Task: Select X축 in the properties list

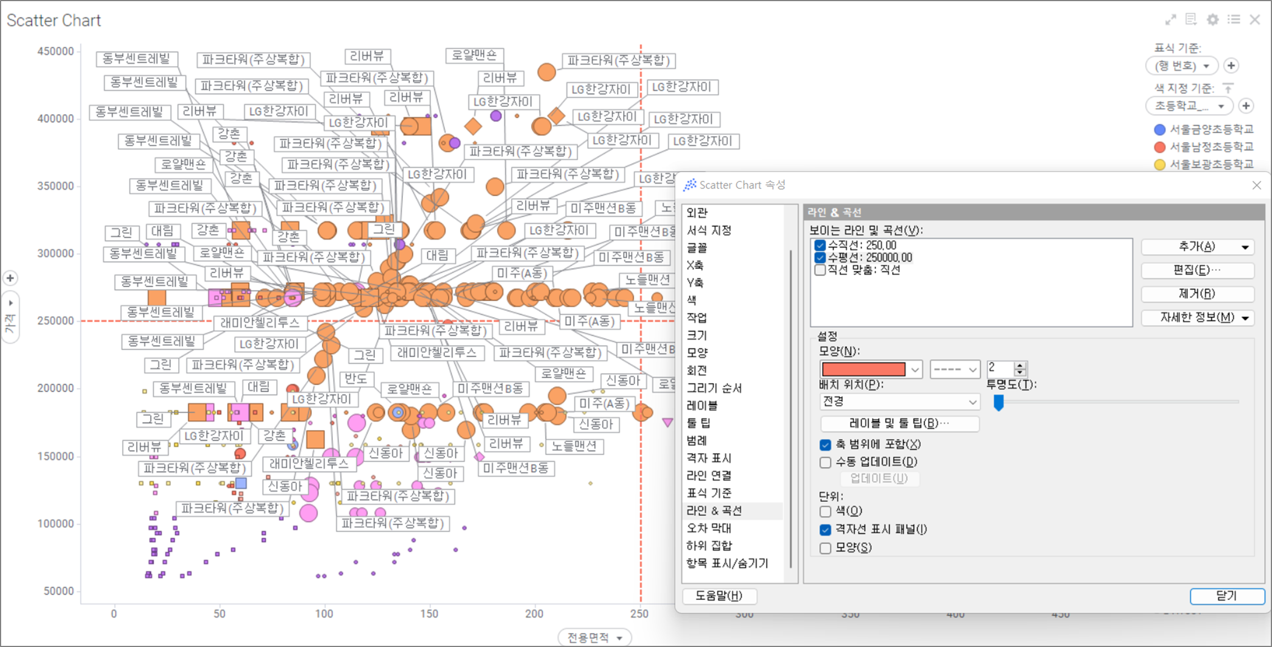Action: click(x=695, y=265)
